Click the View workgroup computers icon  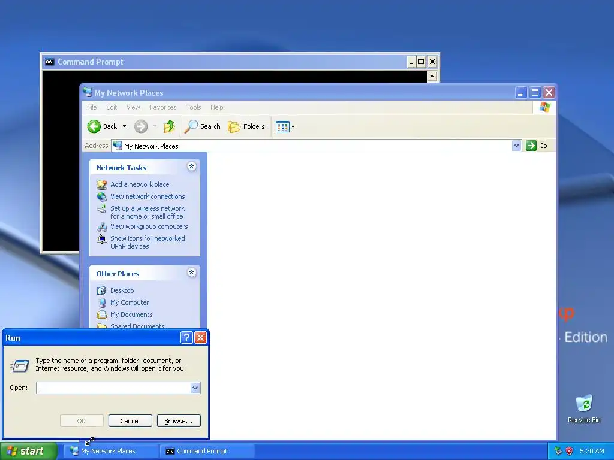pos(102,227)
